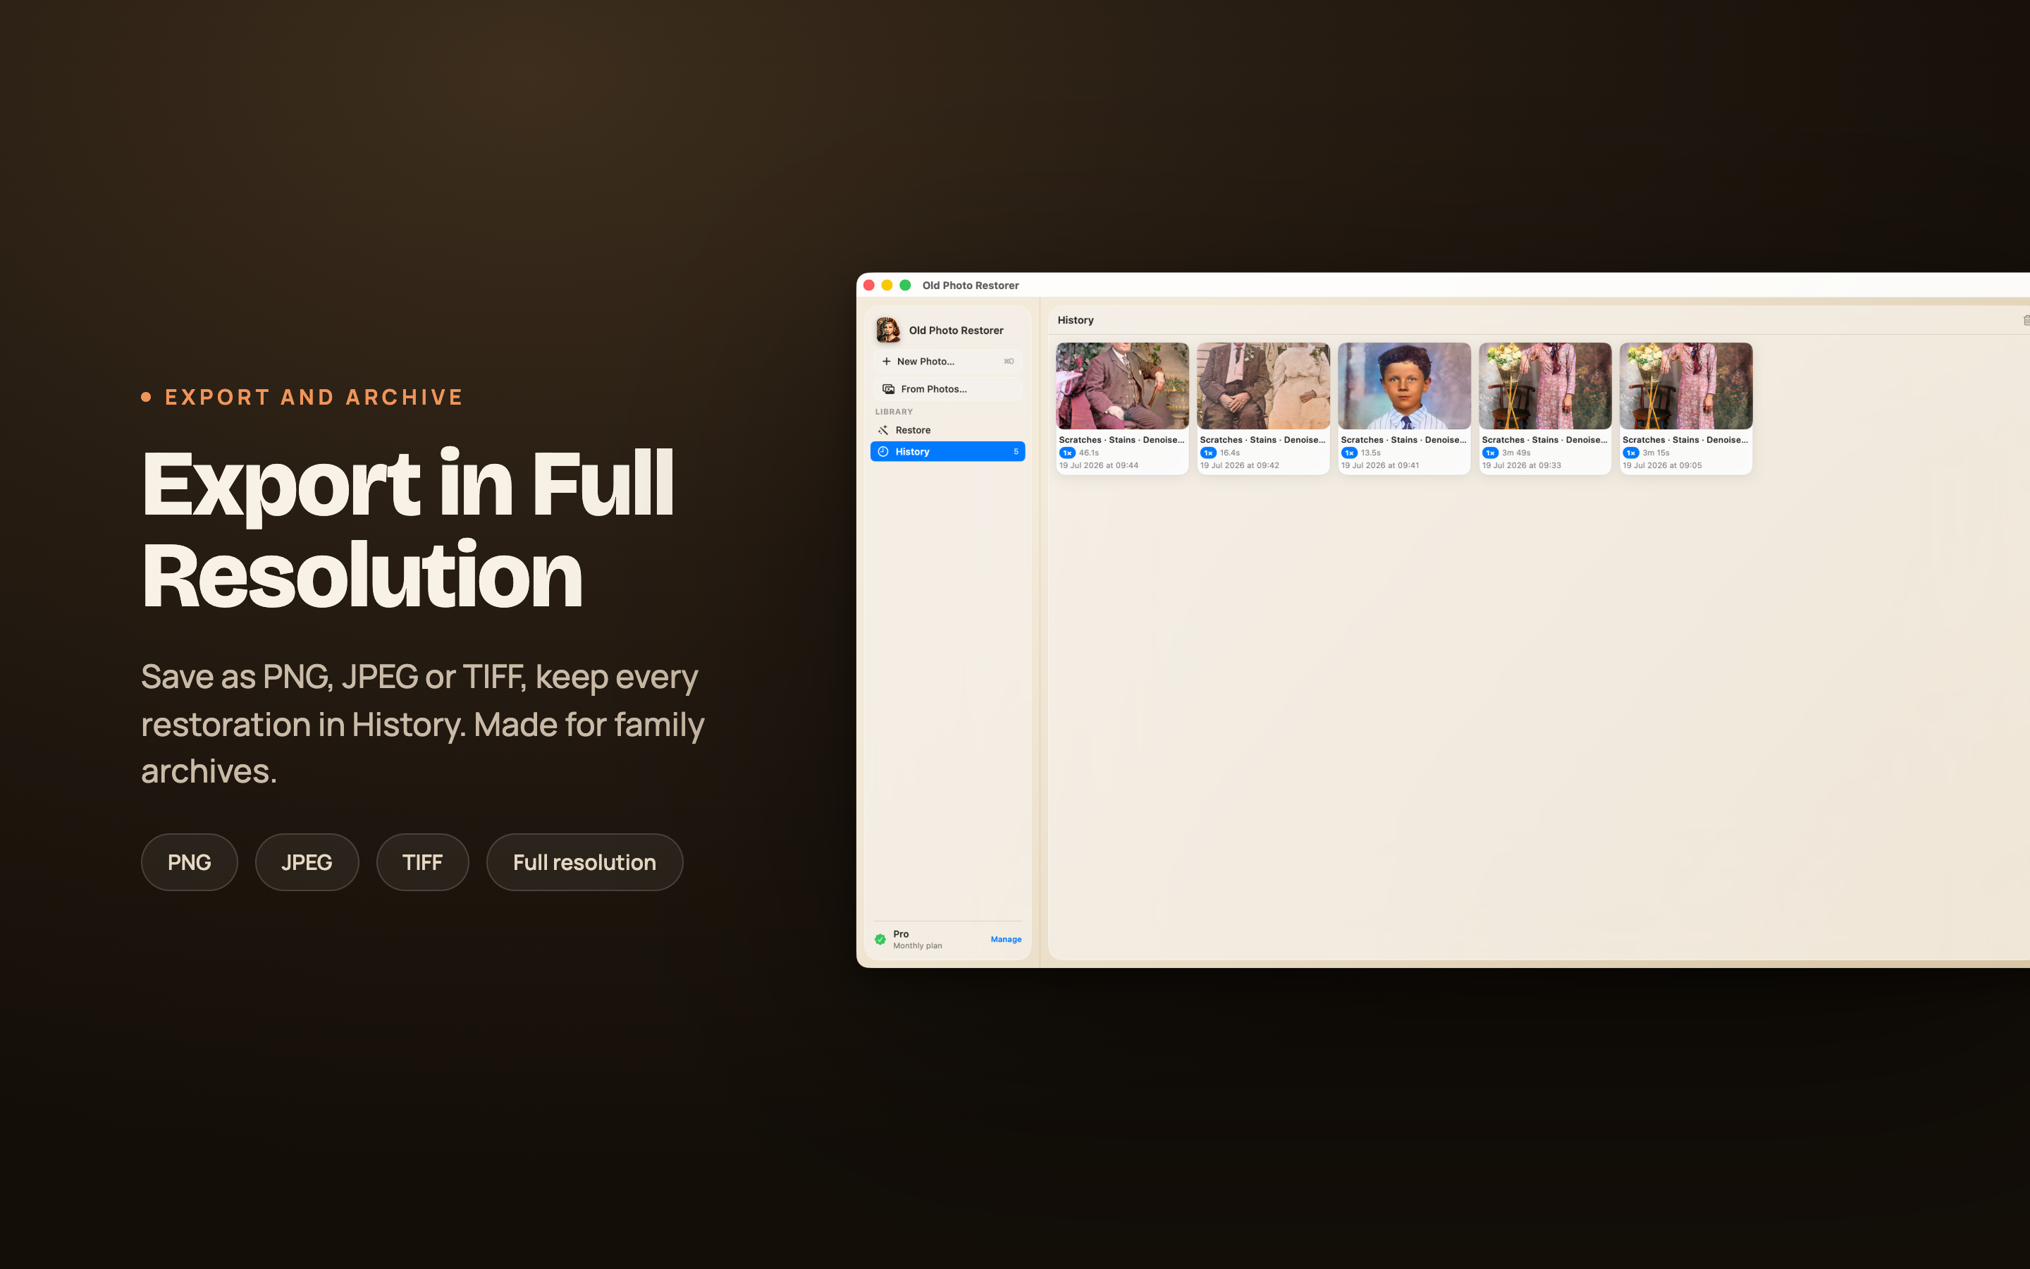This screenshot has height=1269, width=2030.
Task: Select the History library item
Action: pos(948,451)
